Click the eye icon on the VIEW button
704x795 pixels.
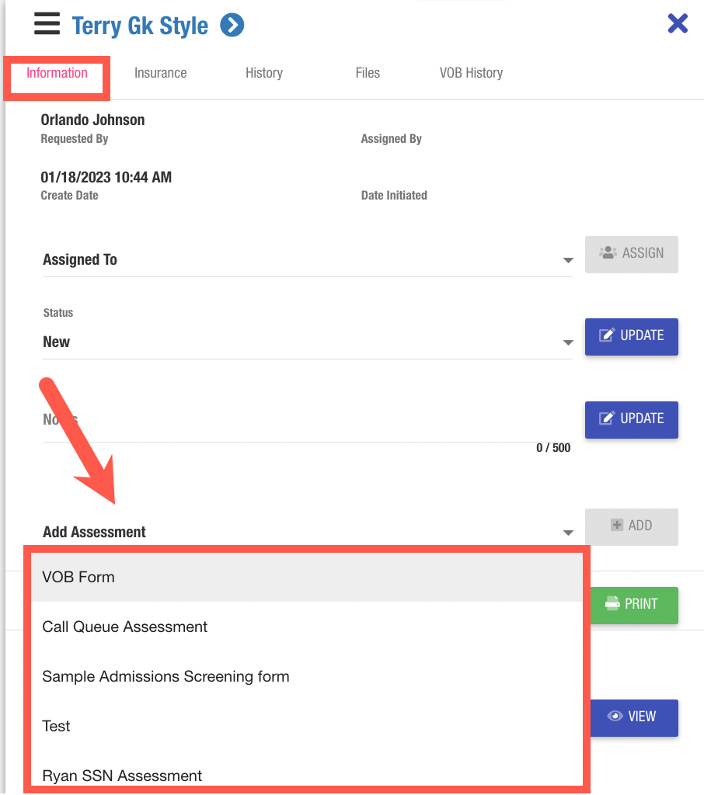point(615,717)
